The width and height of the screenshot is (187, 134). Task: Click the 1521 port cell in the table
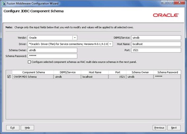point(117,77)
